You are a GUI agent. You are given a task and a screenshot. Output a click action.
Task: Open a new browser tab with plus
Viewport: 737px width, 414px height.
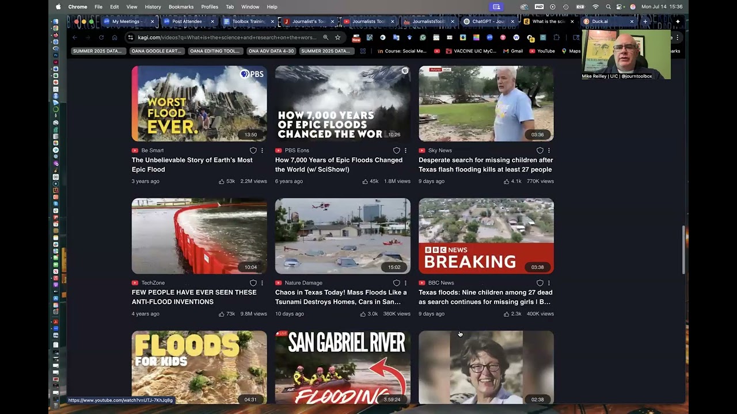(x=645, y=21)
